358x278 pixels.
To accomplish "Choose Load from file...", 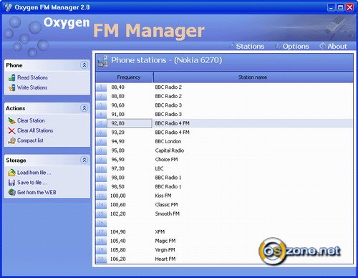I will [x=34, y=173].
